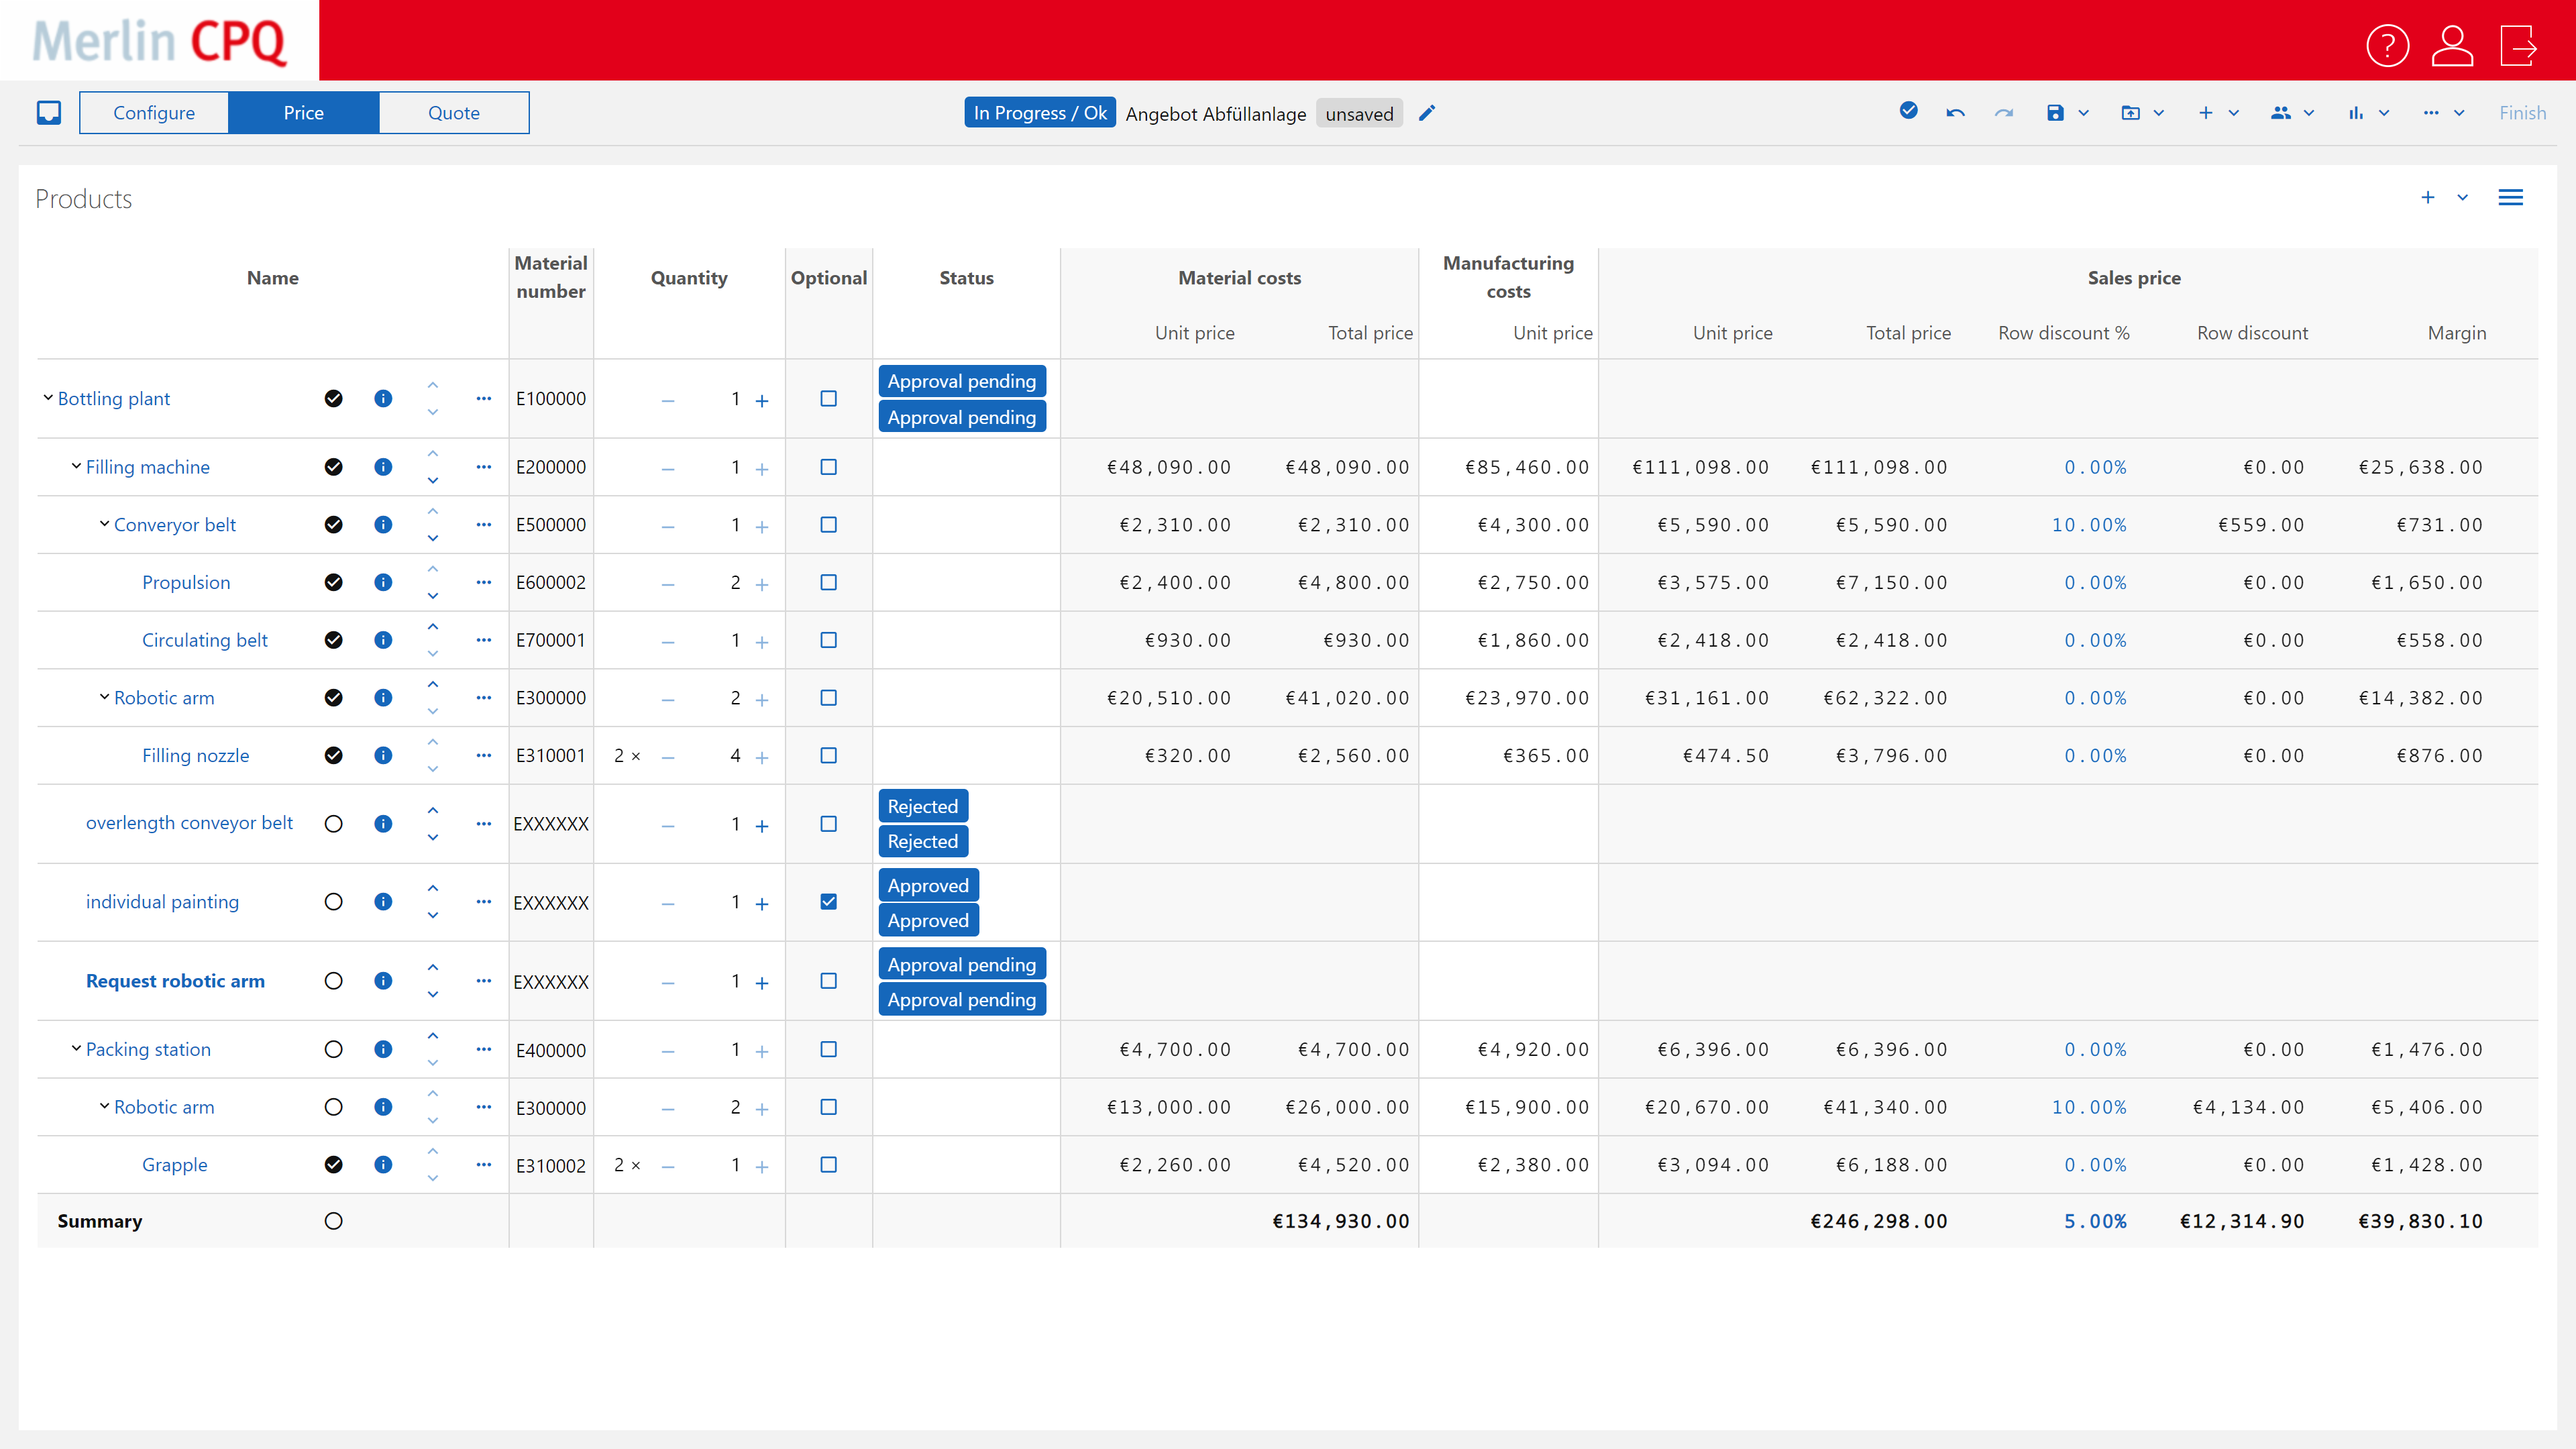The width and height of the screenshot is (2576, 1449).
Task: Open the Products panel hamburger menu
Action: 2510,198
